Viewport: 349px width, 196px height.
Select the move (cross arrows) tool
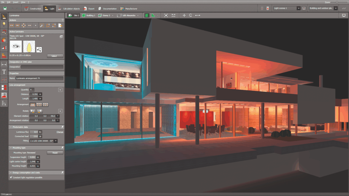pos(184,15)
